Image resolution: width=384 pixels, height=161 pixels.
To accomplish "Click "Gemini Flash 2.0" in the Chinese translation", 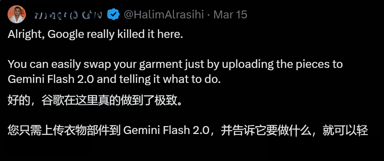I will point(166,131).
